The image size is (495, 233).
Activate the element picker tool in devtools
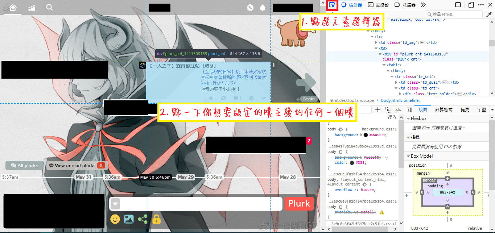point(332,5)
